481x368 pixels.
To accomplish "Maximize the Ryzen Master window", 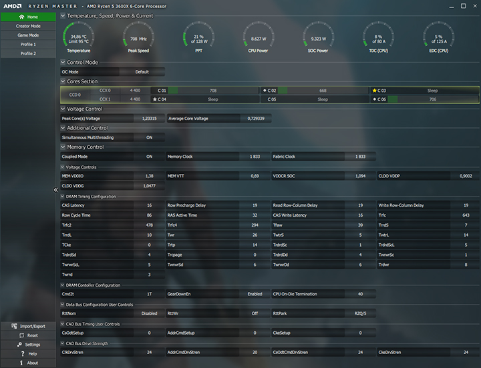I will (x=463, y=6).
